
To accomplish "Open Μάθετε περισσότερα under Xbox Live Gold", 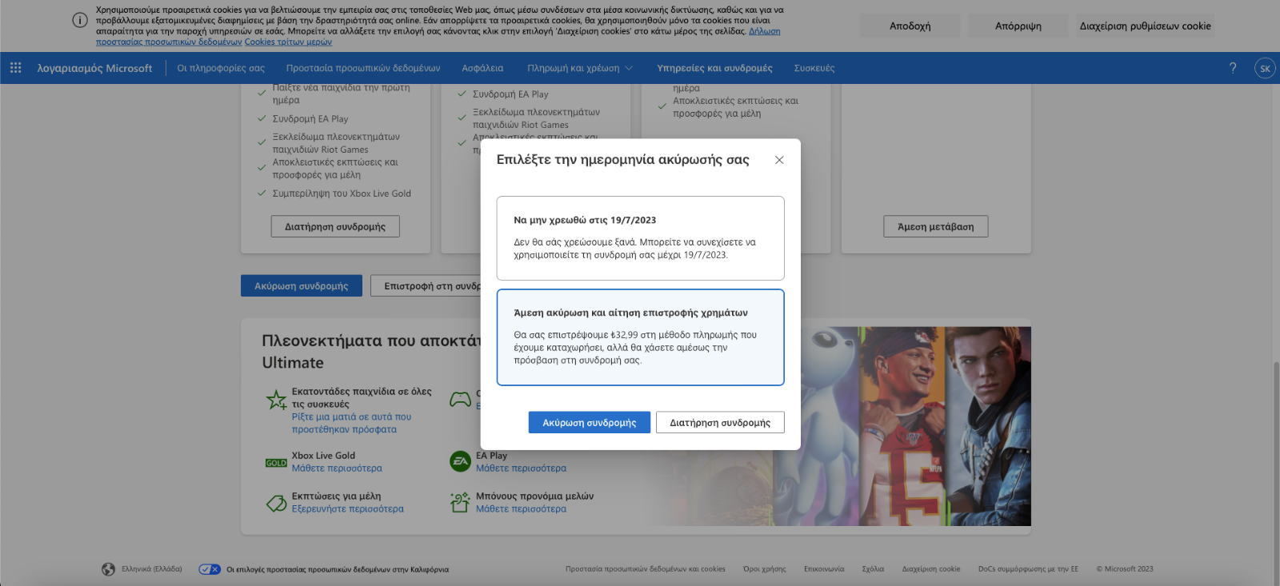I will coord(337,468).
